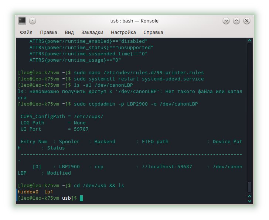Screen dimensions: 269x220
Task: Click the '//localhost:59687' FIFO path value
Action: [x=167, y=167]
